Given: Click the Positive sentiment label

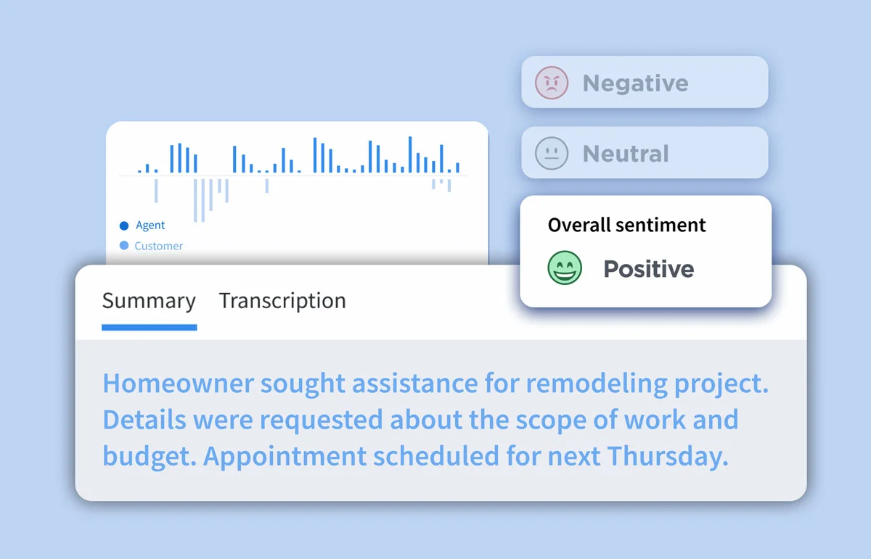Looking at the screenshot, I should [x=649, y=269].
